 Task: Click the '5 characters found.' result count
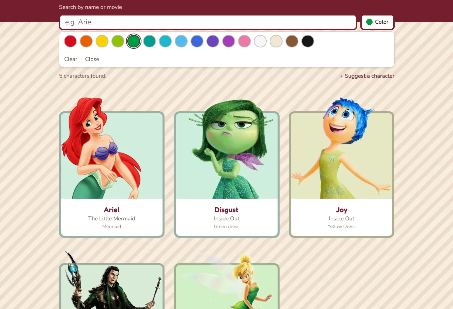click(x=83, y=76)
